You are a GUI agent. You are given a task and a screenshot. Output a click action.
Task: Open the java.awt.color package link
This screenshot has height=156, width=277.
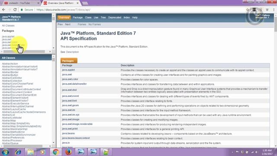tap(70, 79)
